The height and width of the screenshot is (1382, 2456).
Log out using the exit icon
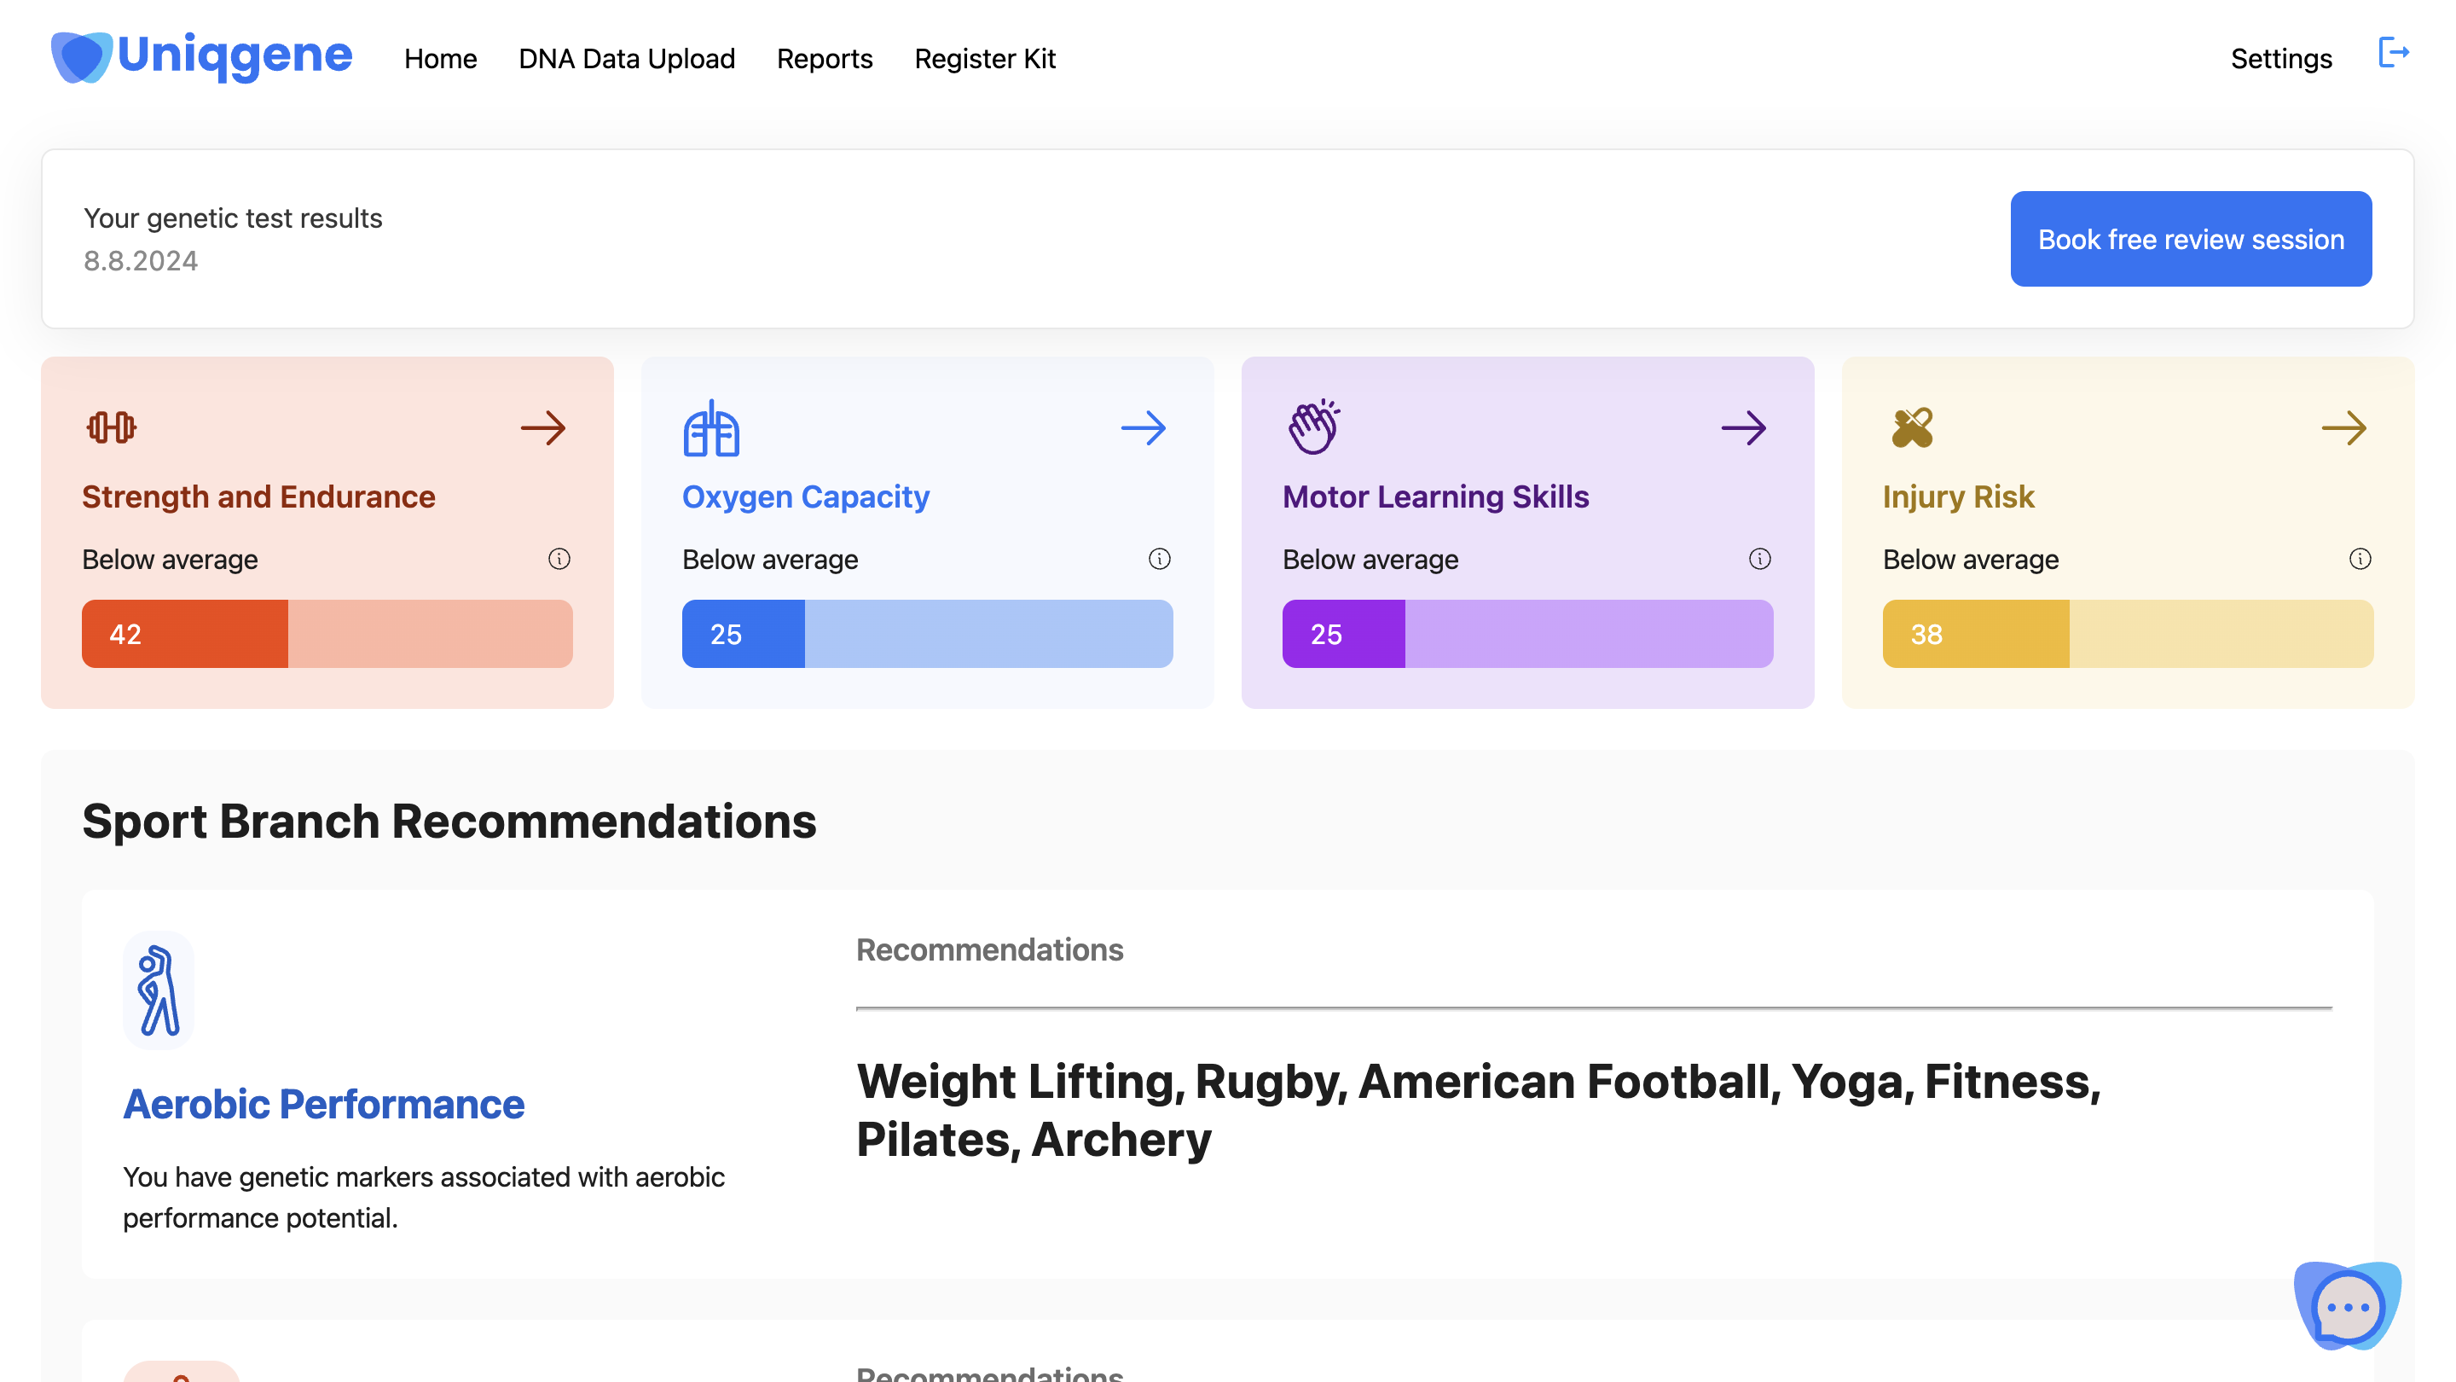click(2394, 54)
